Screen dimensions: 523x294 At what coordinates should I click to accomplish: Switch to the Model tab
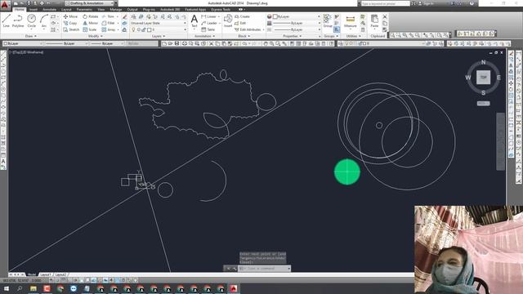32,274
